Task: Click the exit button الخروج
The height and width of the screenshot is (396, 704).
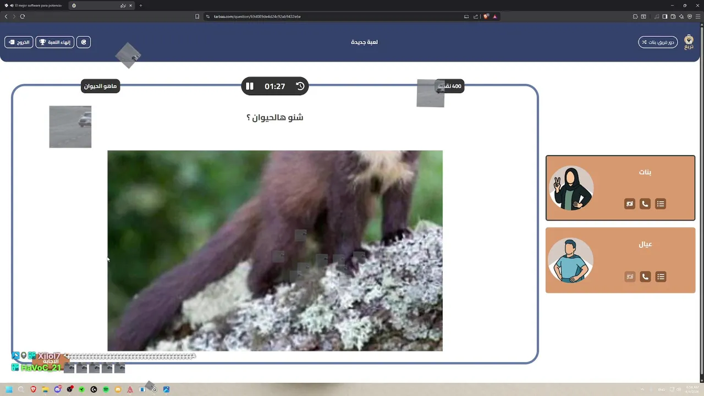Action: (x=19, y=42)
